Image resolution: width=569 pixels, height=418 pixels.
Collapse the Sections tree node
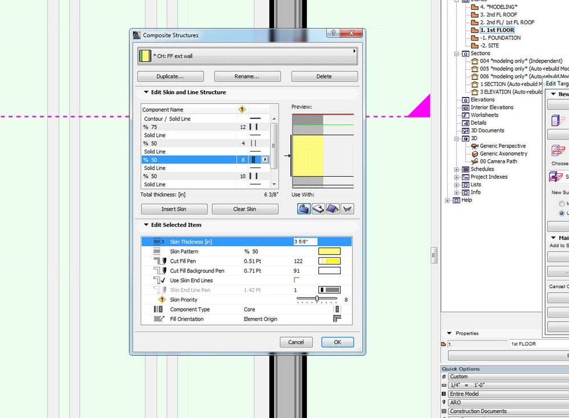(456, 54)
